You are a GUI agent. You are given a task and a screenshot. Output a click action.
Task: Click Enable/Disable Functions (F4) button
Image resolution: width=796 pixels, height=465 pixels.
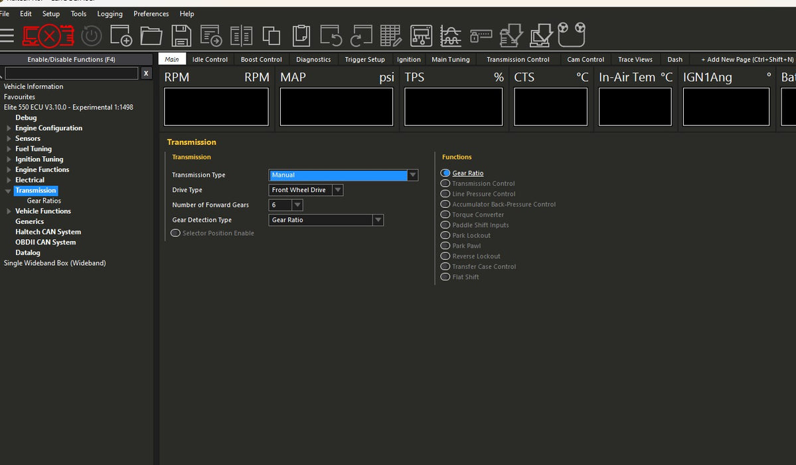(x=71, y=59)
